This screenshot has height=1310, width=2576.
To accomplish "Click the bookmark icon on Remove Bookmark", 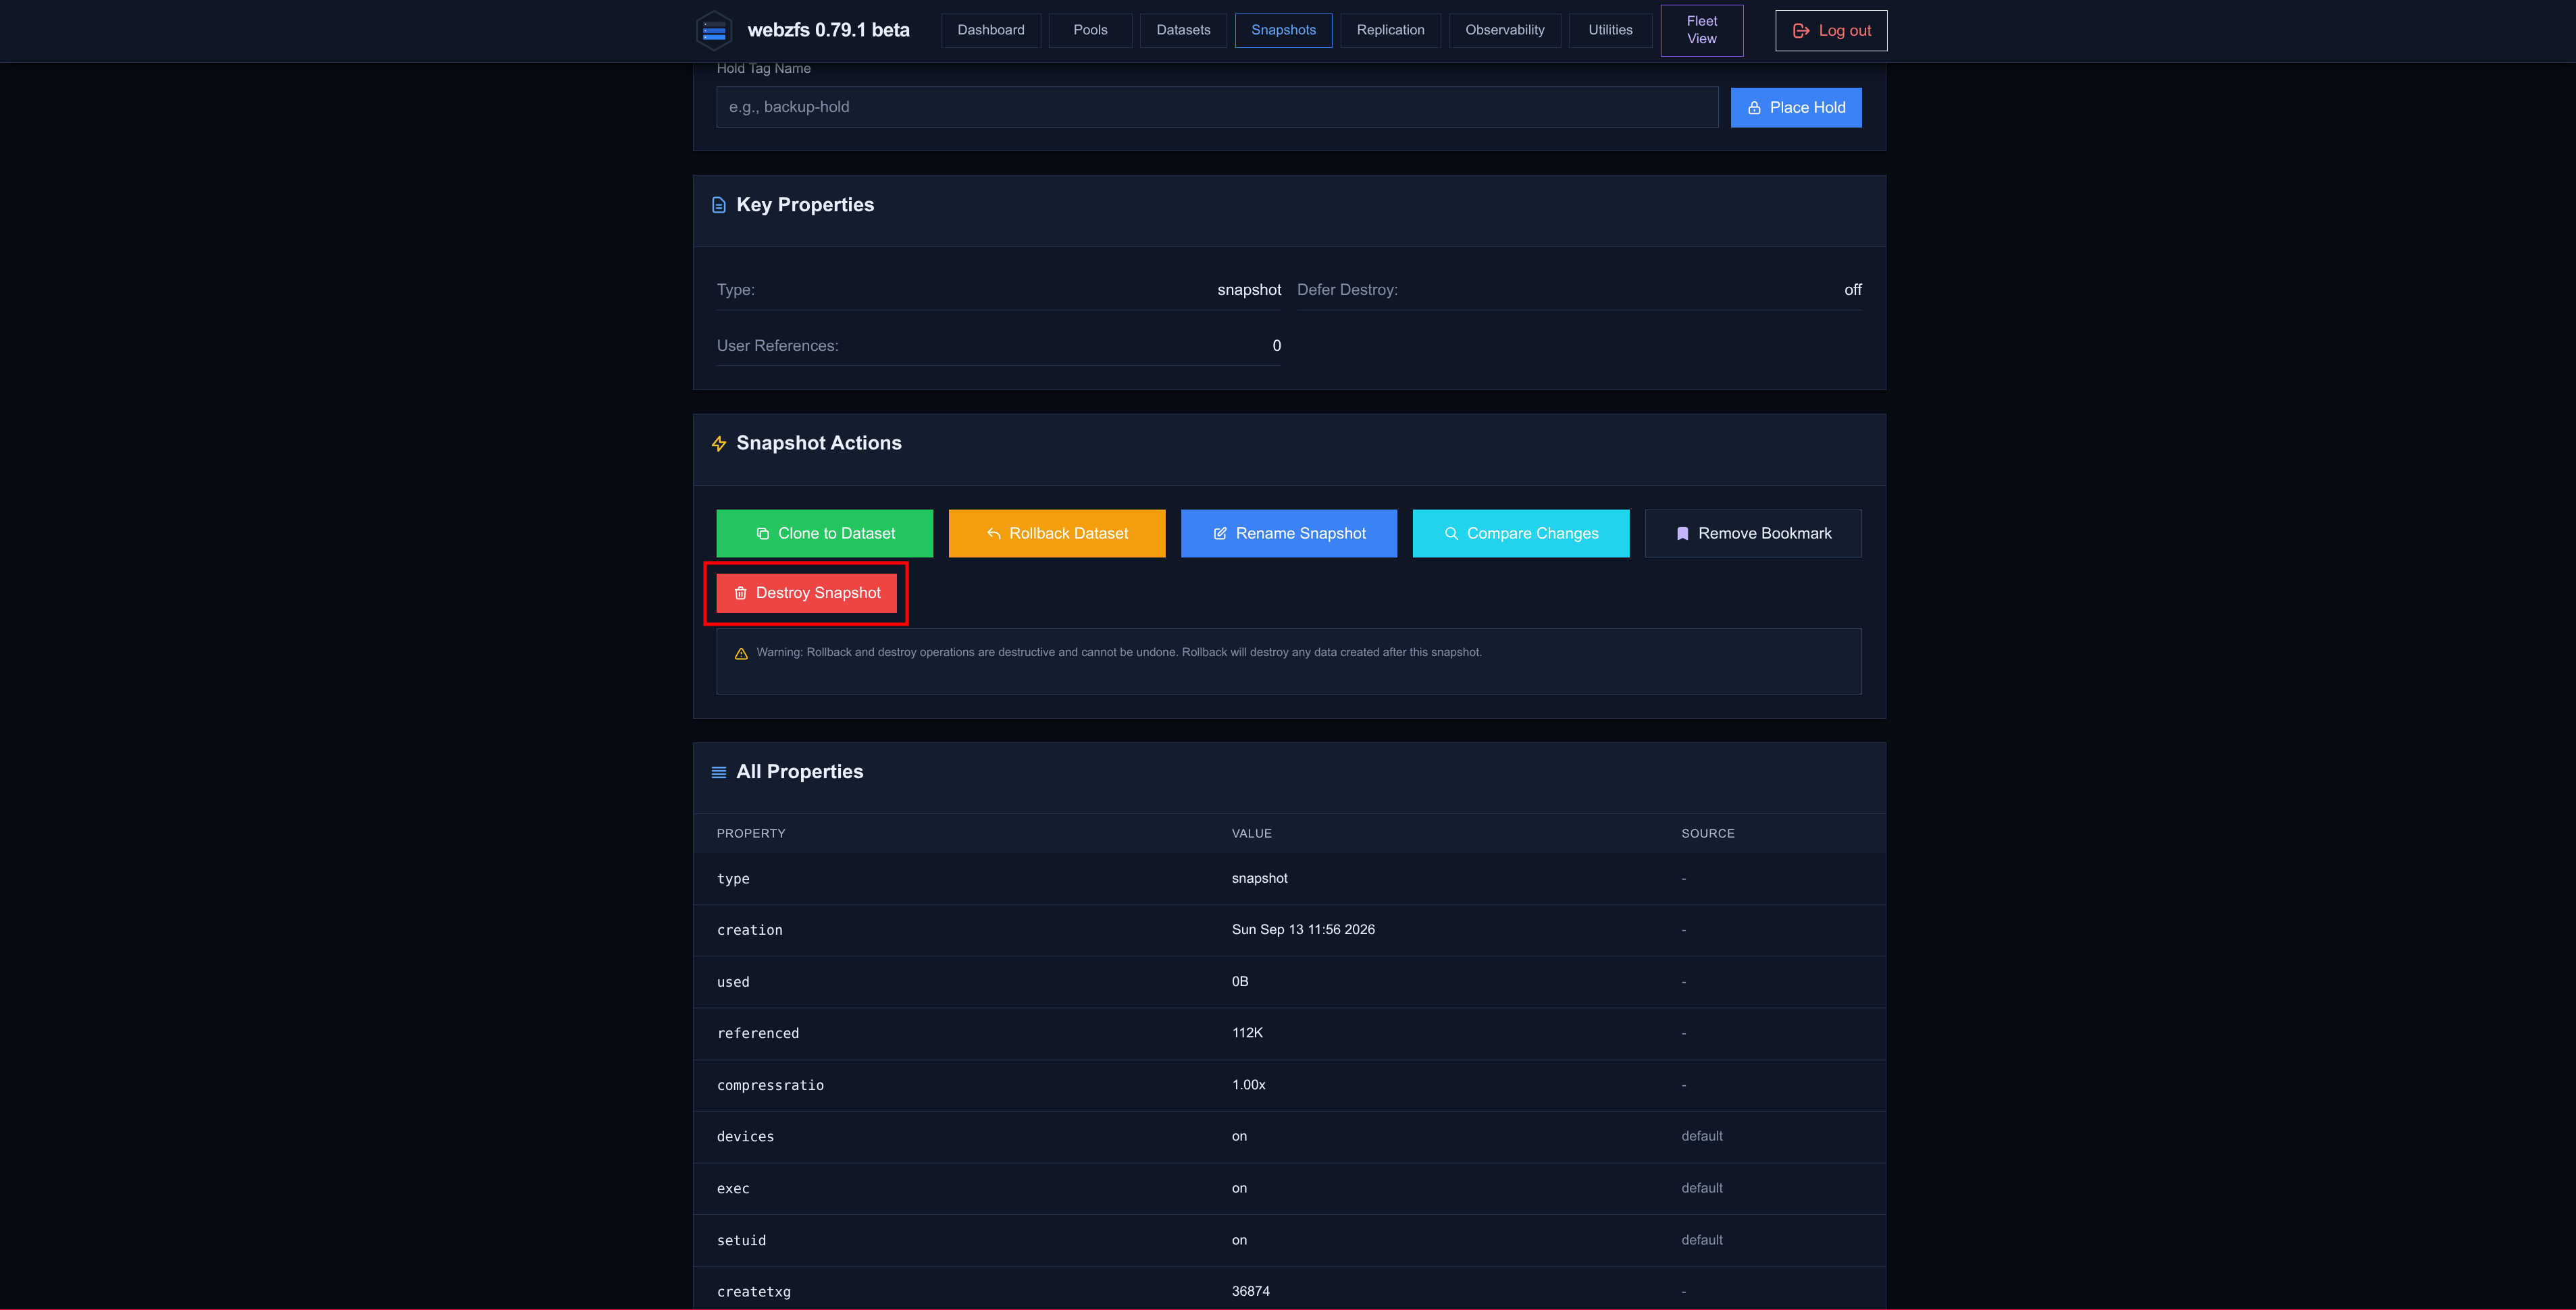I will coord(1682,534).
